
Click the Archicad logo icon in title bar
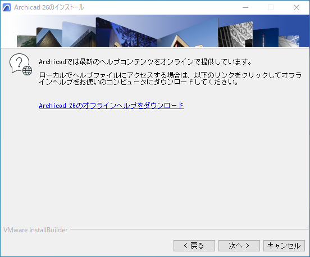point(7,7)
